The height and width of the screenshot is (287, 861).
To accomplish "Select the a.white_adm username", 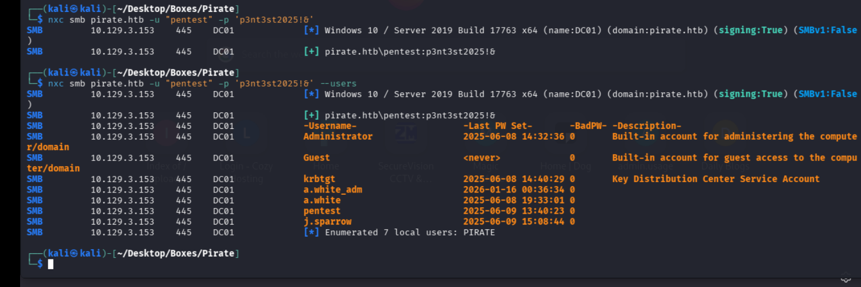I will pos(332,190).
